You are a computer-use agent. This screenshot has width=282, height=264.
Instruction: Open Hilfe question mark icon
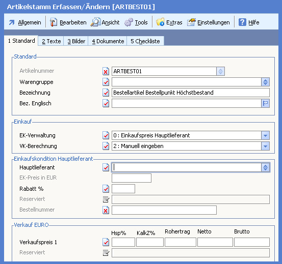pos(242,22)
